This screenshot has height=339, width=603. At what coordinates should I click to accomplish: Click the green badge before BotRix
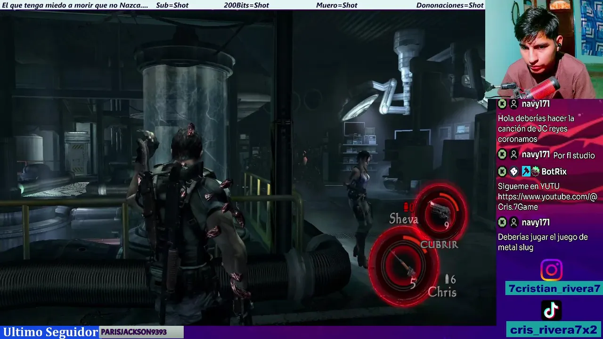pyautogui.click(x=502, y=172)
